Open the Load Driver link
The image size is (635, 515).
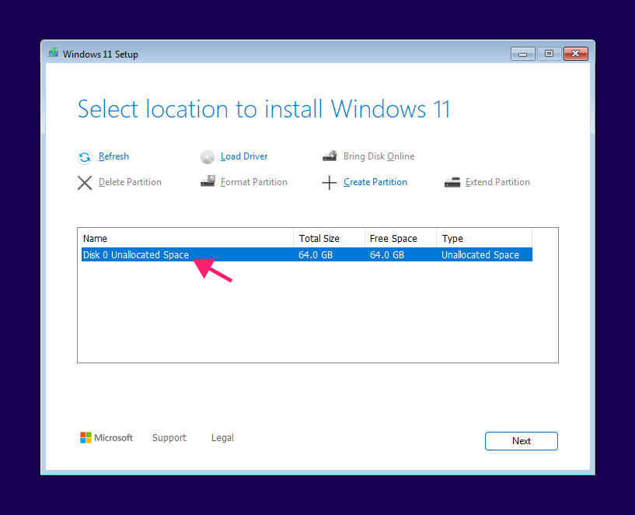tap(244, 156)
